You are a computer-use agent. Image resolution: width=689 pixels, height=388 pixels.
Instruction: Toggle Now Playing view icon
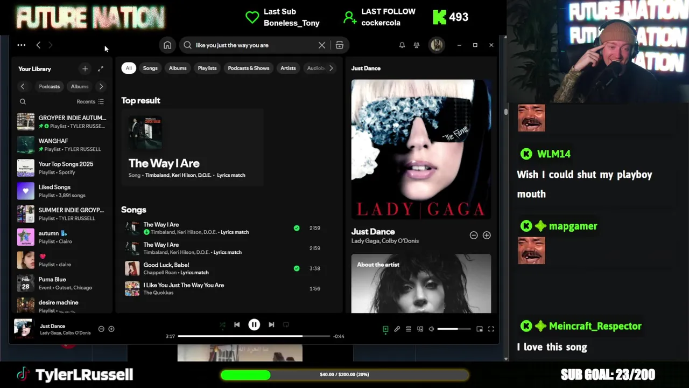385,329
